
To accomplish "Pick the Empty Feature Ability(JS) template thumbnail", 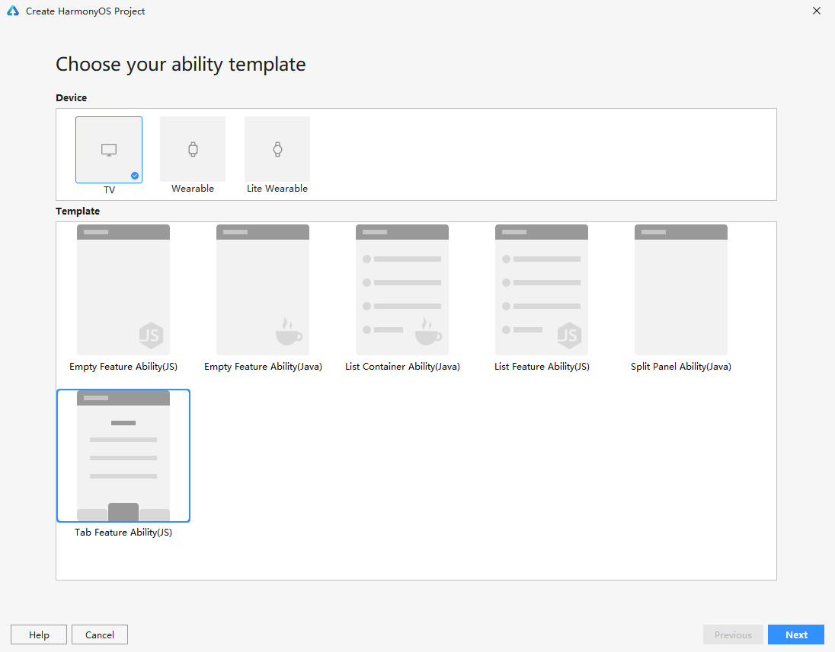I will [123, 290].
